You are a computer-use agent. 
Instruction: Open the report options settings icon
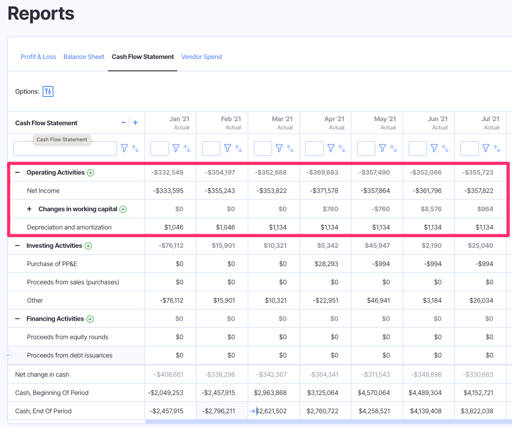[x=48, y=91]
